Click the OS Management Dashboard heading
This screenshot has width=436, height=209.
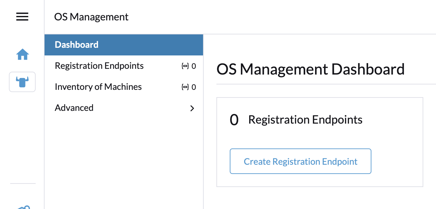(x=310, y=69)
